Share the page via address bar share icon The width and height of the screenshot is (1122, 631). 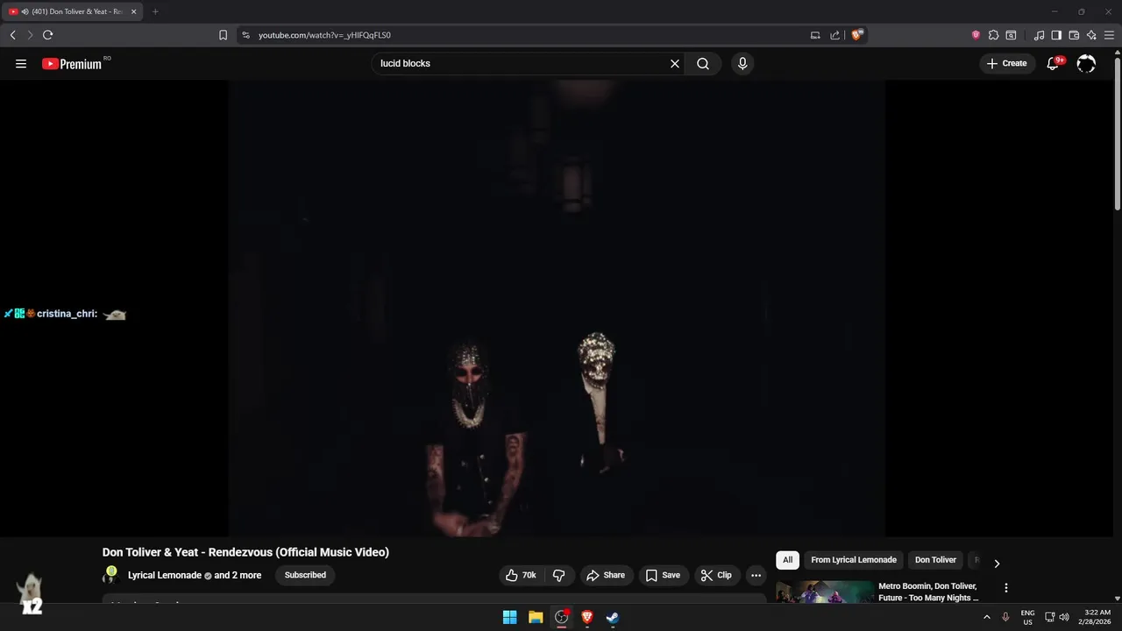pos(835,35)
